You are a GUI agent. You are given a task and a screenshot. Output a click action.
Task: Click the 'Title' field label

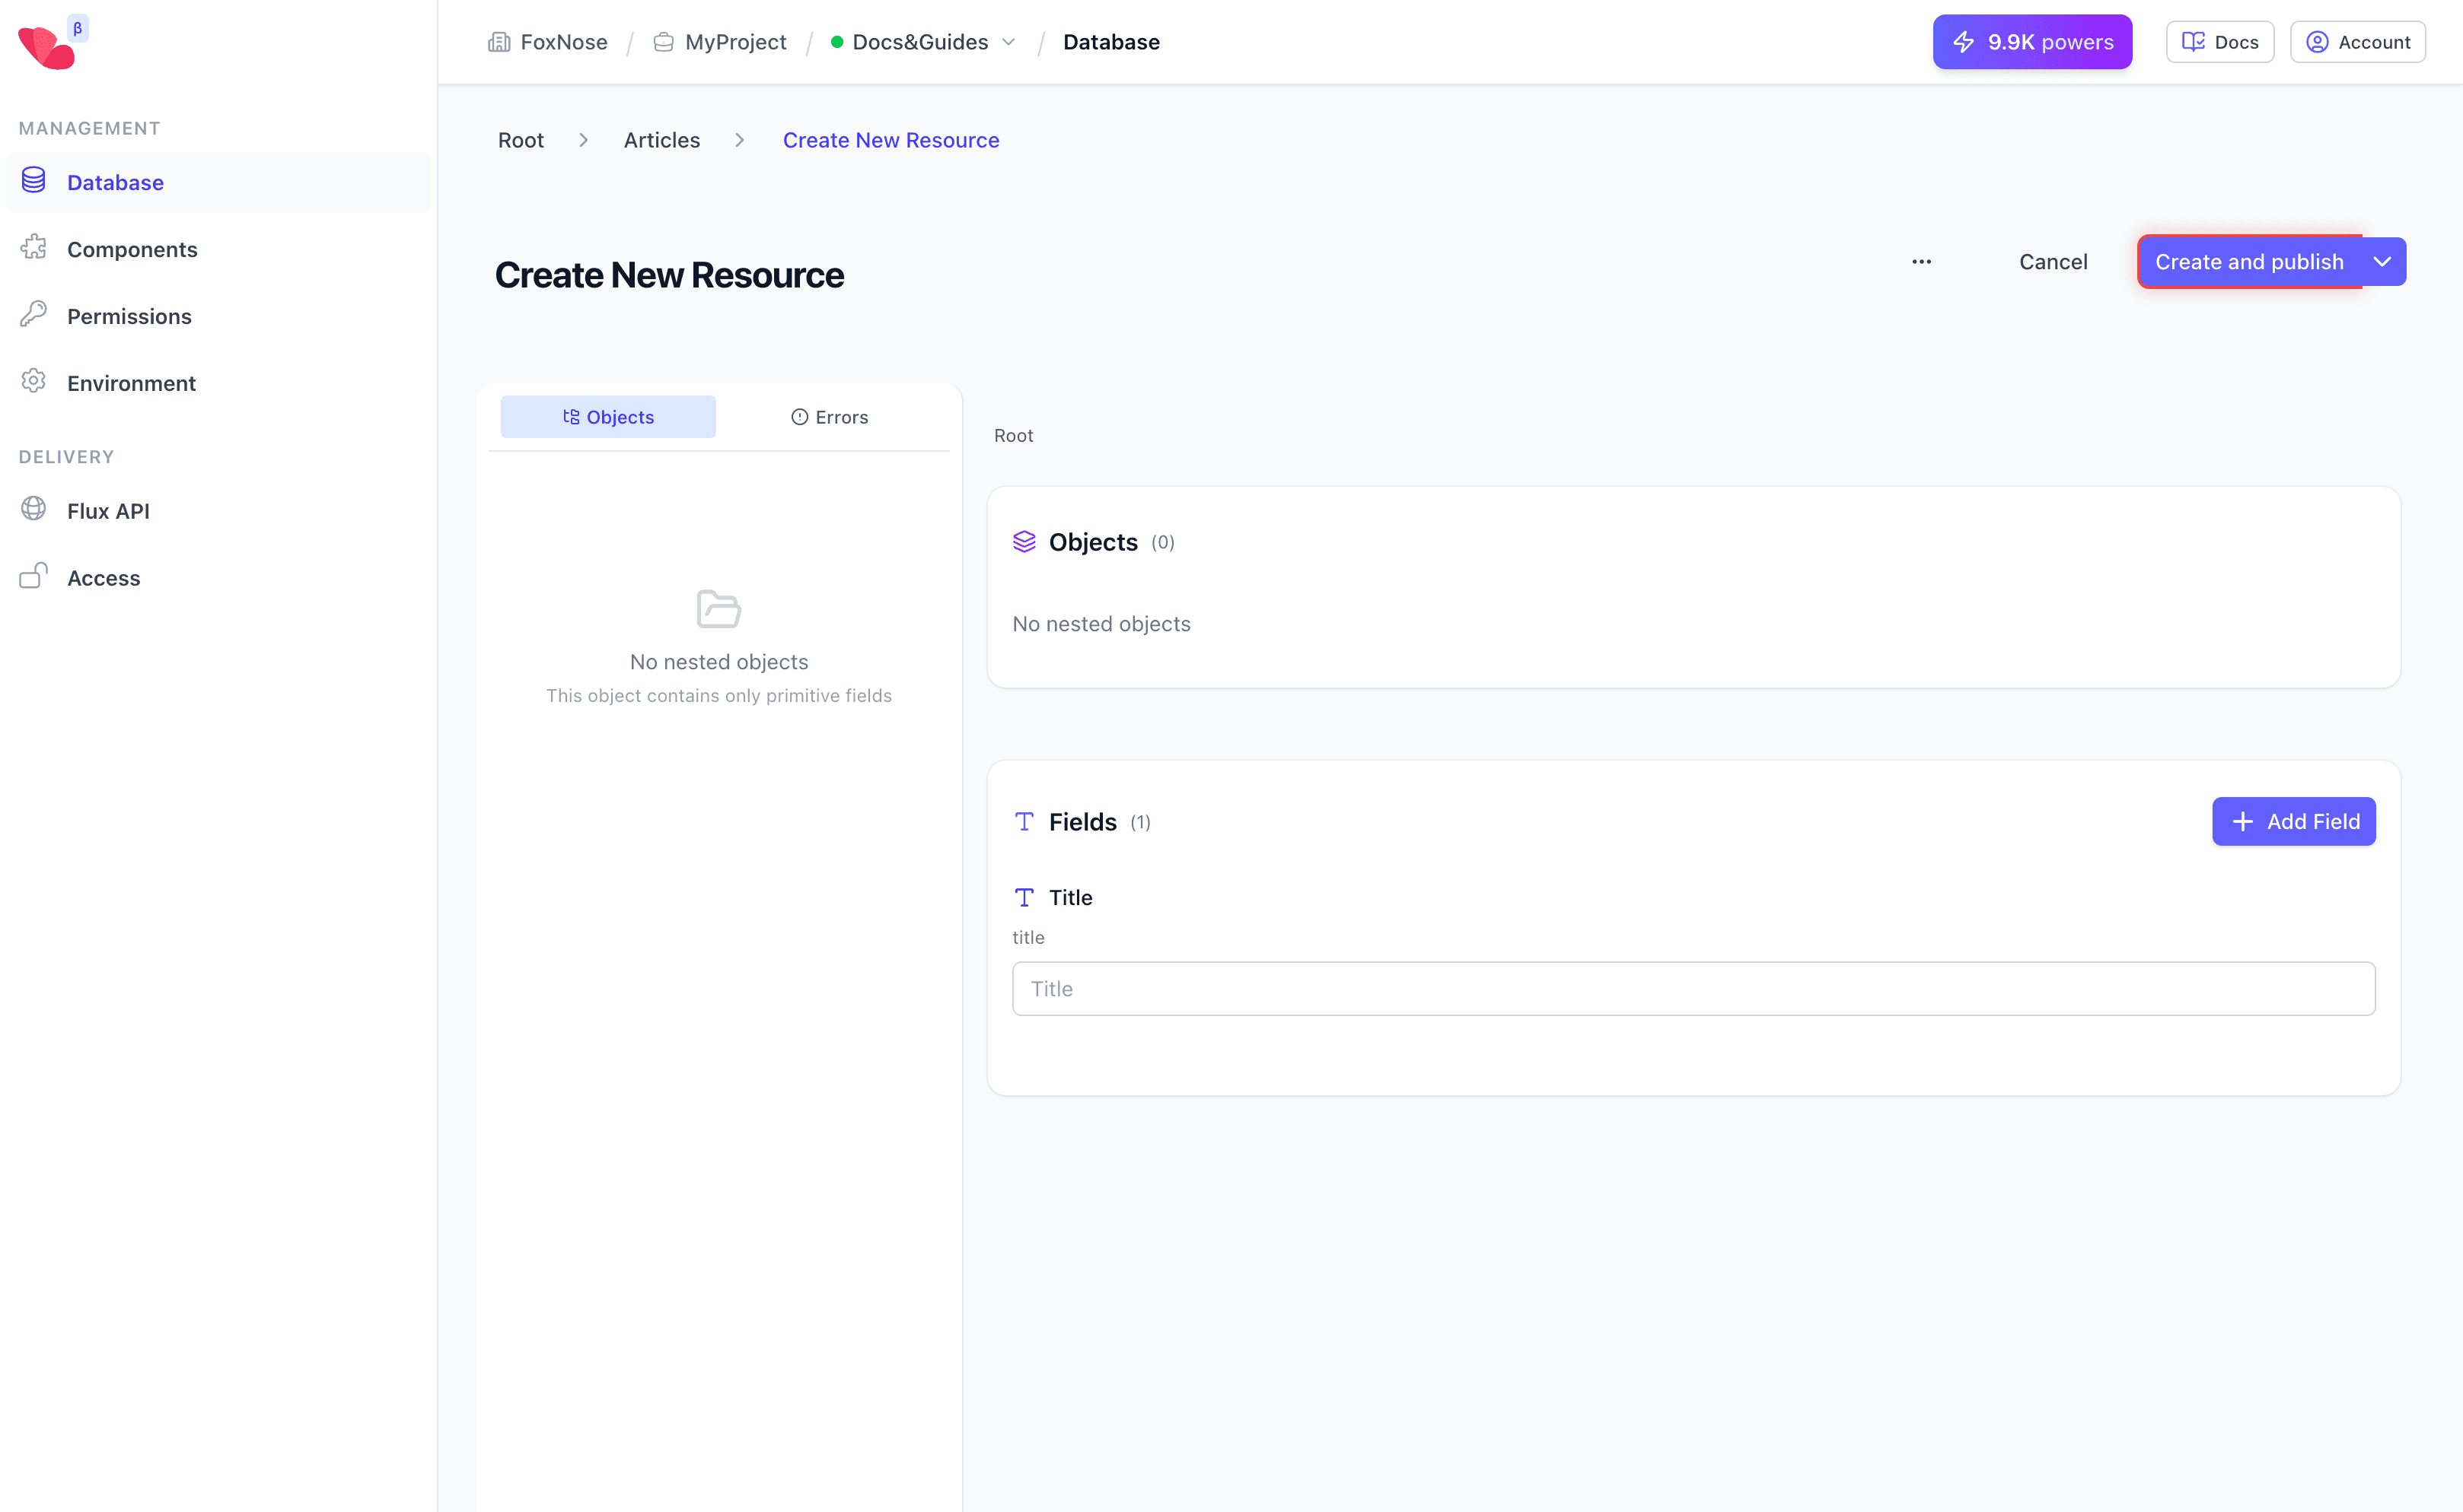click(1071, 897)
